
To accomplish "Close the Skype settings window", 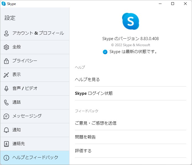I will (x=185, y=4).
